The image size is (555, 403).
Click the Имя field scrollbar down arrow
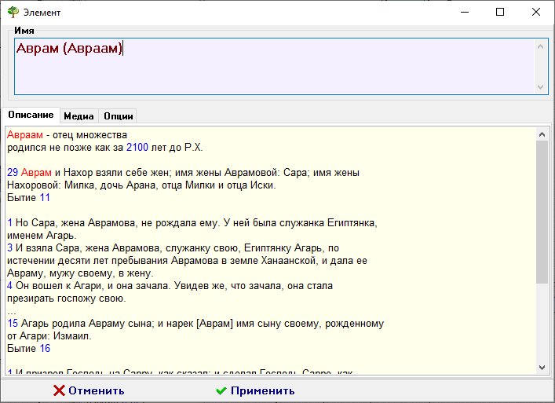540,87
